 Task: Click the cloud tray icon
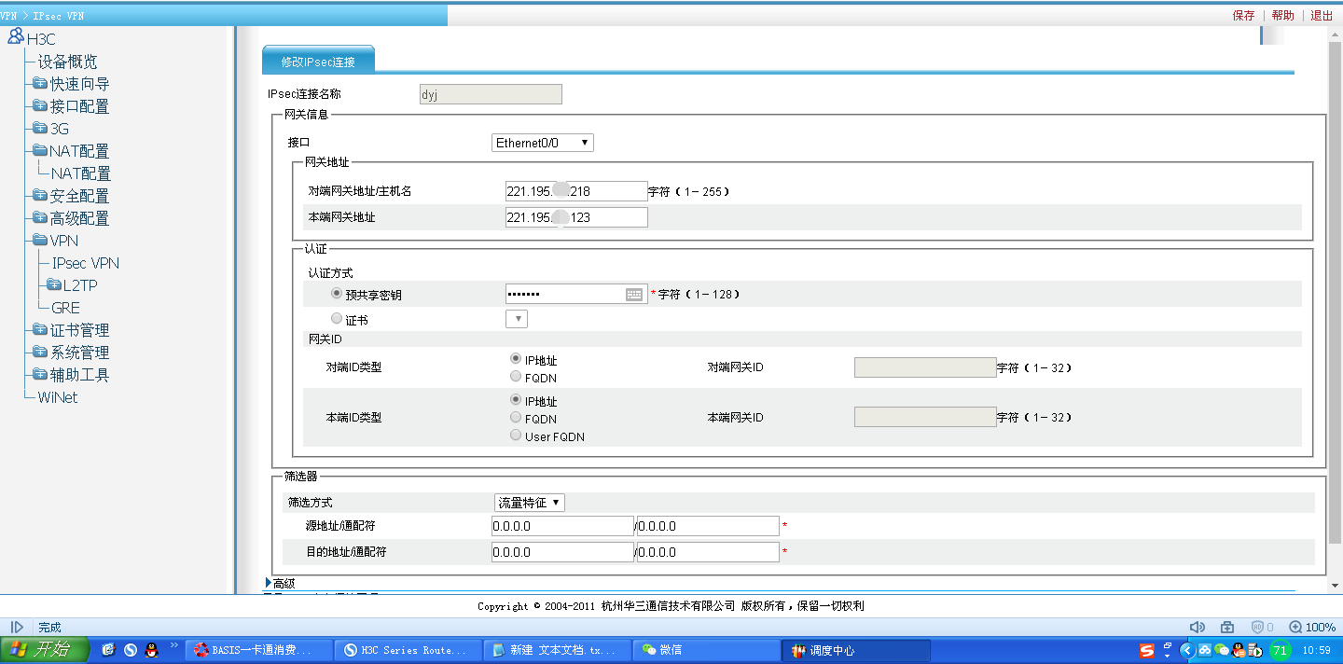(1205, 650)
